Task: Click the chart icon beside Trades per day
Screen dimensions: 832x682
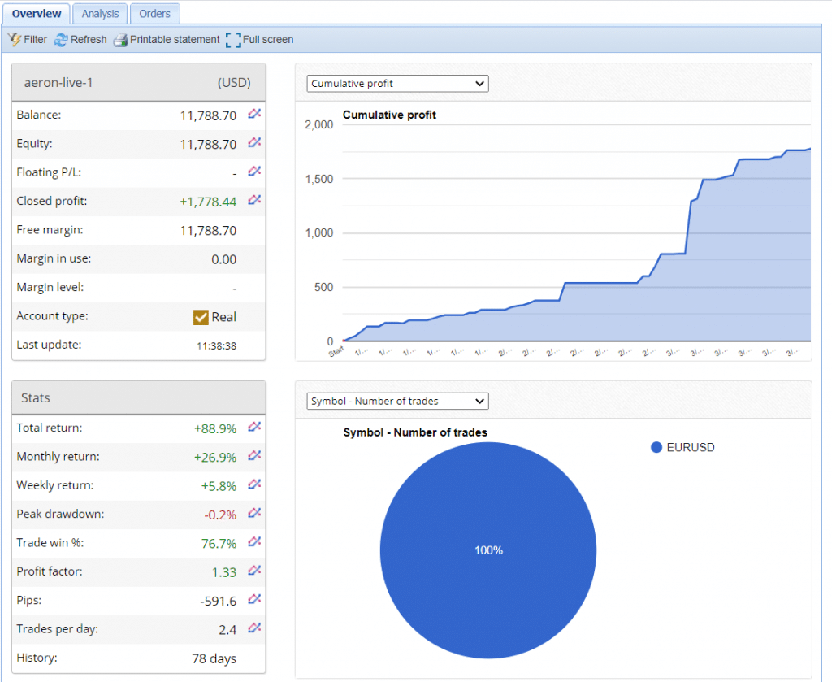Action: pos(254,628)
